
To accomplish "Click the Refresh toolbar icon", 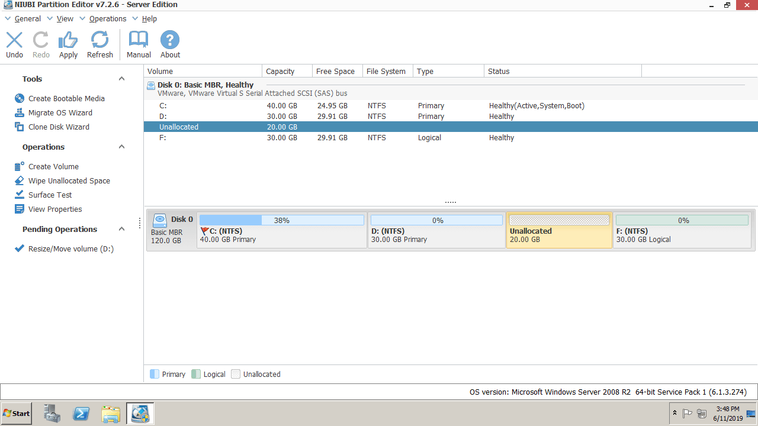I will [99, 45].
